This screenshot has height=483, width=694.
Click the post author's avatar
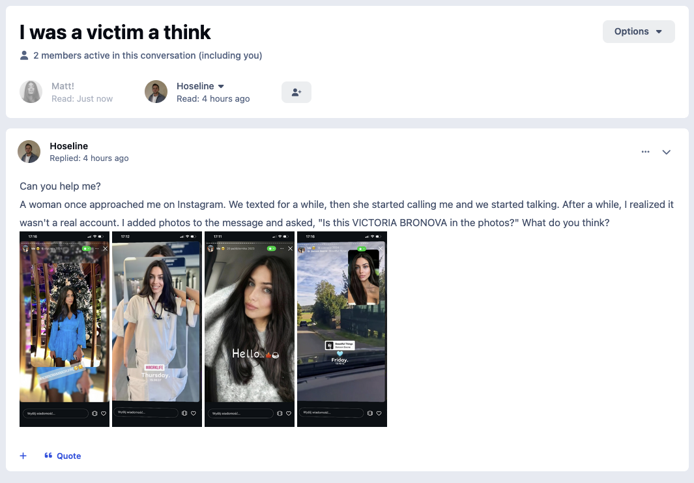pyautogui.click(x=29, y=151)
